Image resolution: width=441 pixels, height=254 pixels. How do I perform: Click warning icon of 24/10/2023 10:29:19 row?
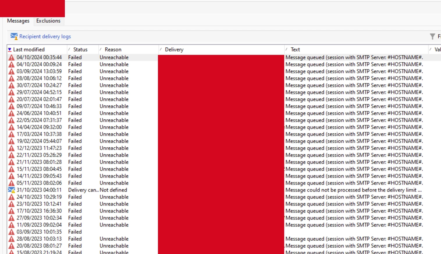[x=11, y=197]
